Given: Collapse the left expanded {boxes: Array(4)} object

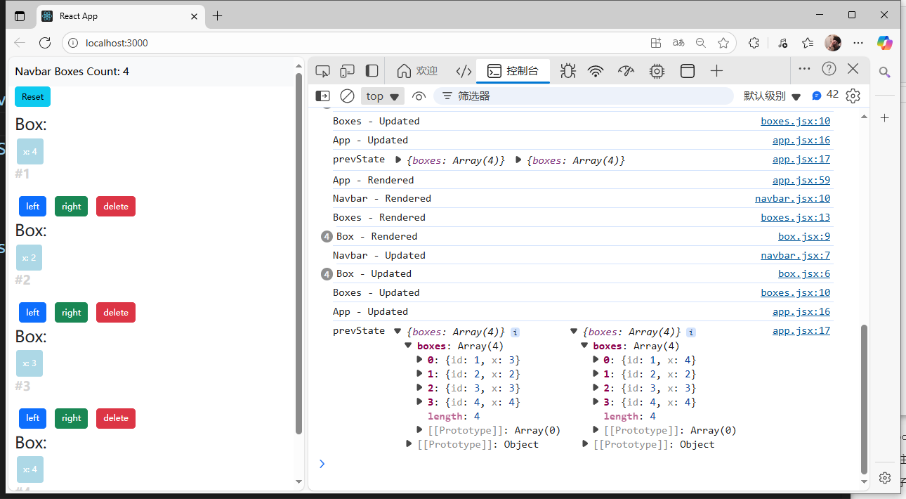Looking at the screenshot, I should click(398, 331).
